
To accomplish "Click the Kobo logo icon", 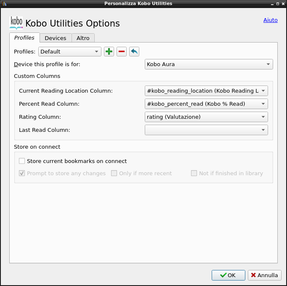I will click(x=16, y=23).
